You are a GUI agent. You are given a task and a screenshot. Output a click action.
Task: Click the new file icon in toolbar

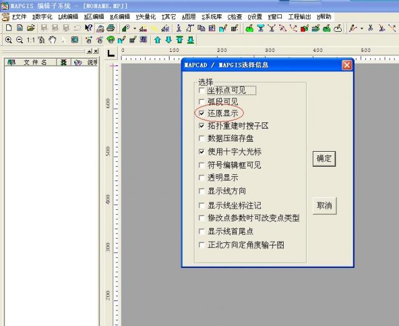[x=7, y=28]
